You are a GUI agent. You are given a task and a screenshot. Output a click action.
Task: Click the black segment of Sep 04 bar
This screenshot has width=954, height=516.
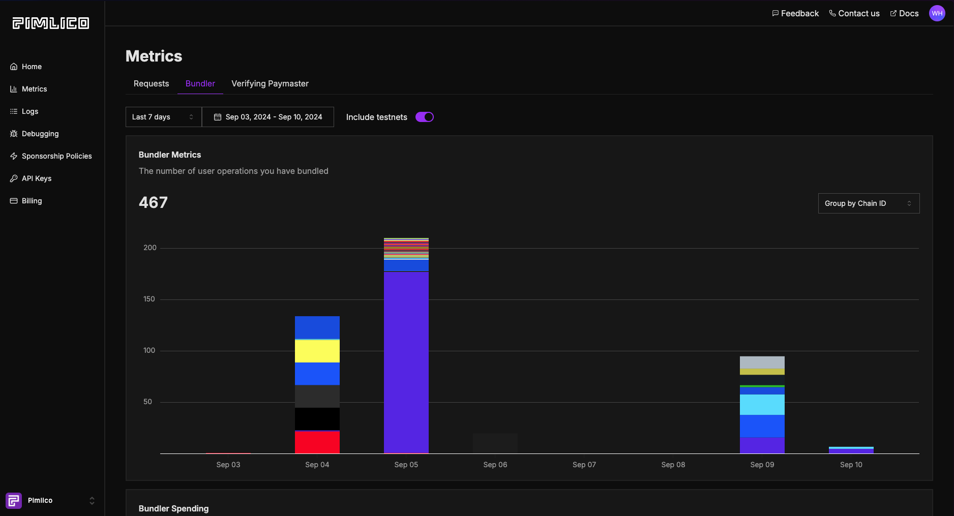(317, 419)
